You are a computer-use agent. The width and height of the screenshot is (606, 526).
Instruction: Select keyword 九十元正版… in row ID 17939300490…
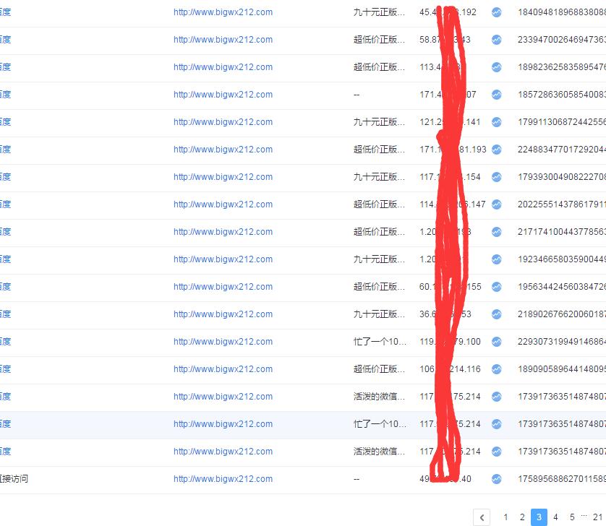point(379,177)
